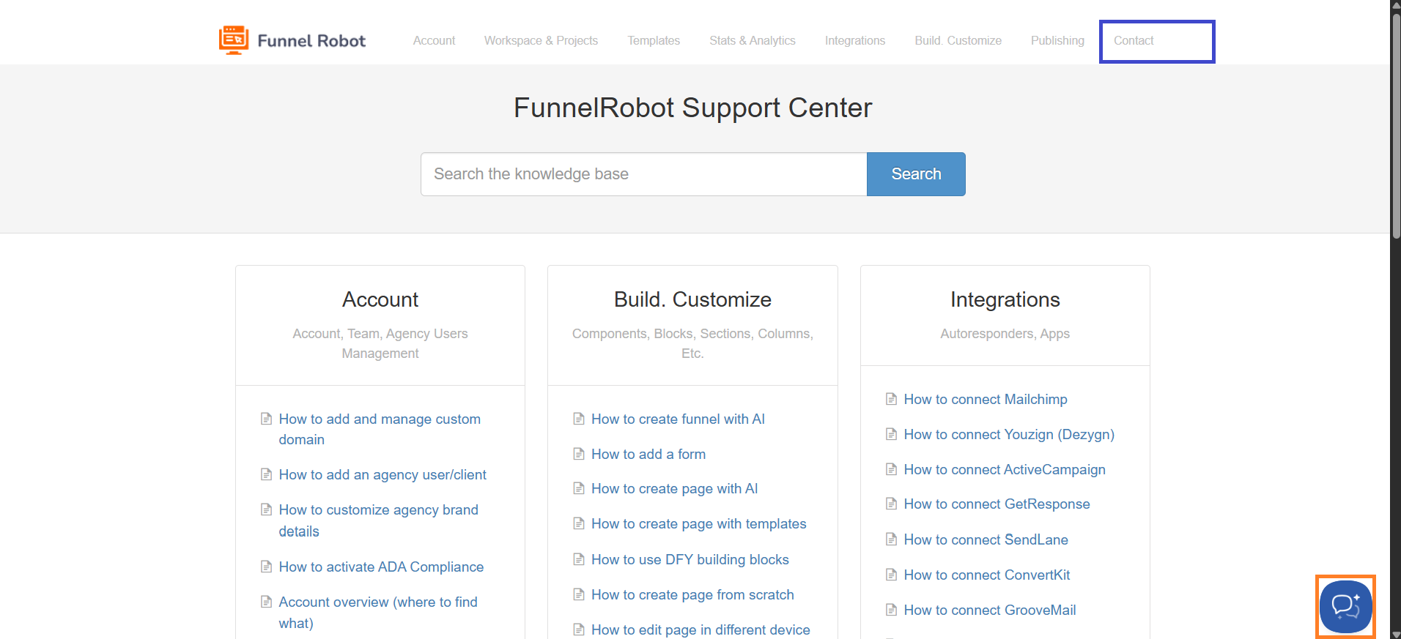The height and width of the screenshot is (639, 1401).
Task: Open 'How to customize agency brand details'
Action: click(x=378, y=520)
